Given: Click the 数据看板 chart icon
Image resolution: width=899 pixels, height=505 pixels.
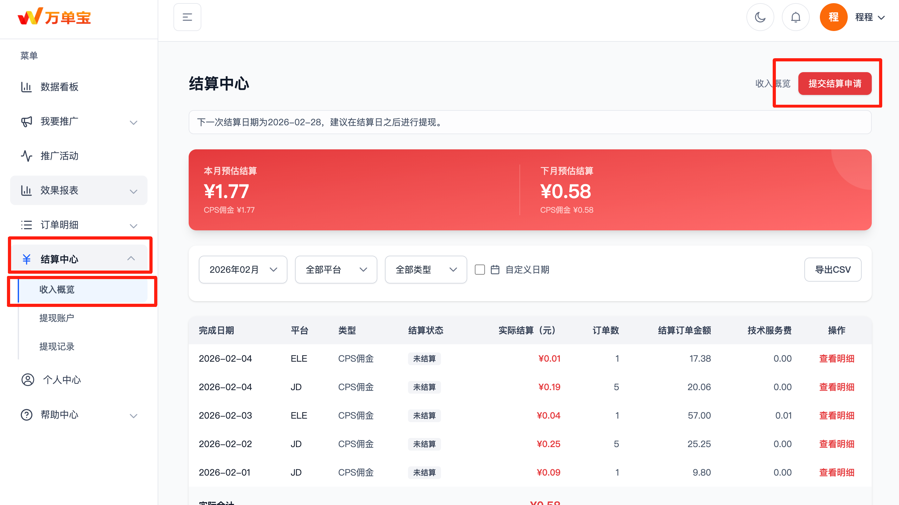Looking at the screenshot, I should (27, 87).
